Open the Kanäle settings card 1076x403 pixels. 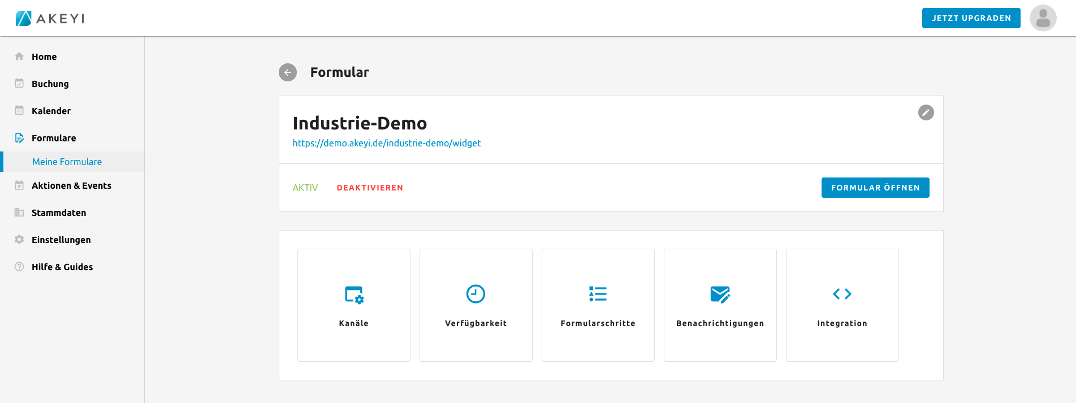pos(354,305)
